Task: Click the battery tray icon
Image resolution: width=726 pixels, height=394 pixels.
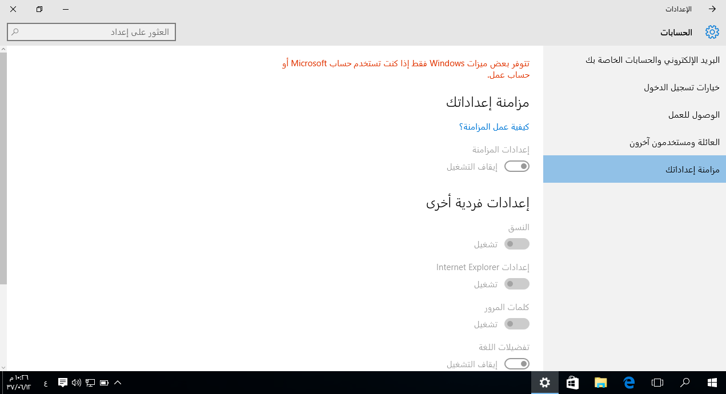Action: coord(104,383)
